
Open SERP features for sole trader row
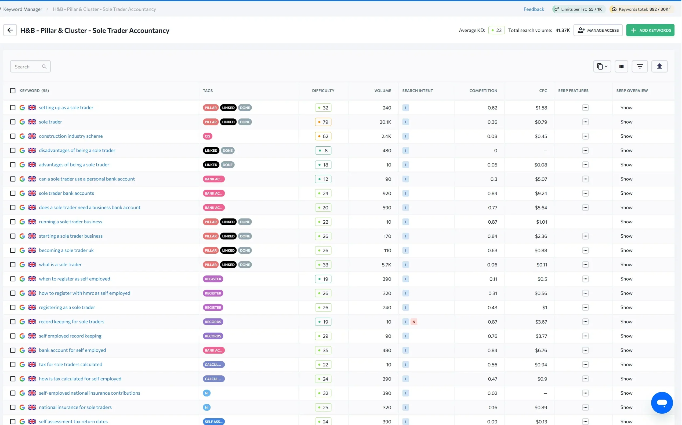(x=585, y=122)
